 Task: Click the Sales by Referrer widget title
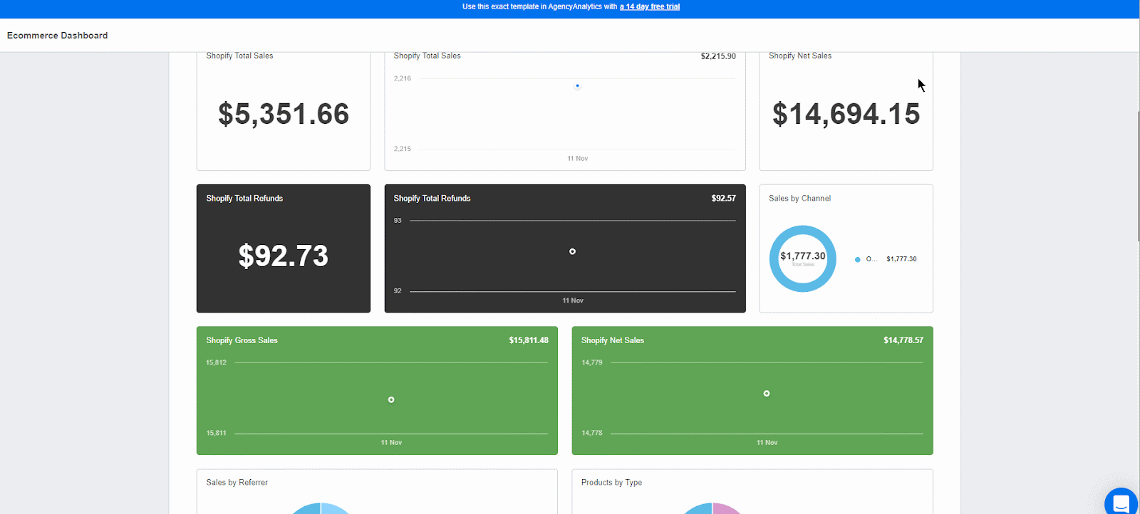237,483
